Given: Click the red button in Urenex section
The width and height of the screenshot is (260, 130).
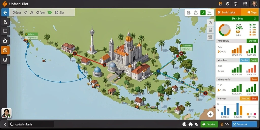Looking at the screenshot, I should coord(254,99).
